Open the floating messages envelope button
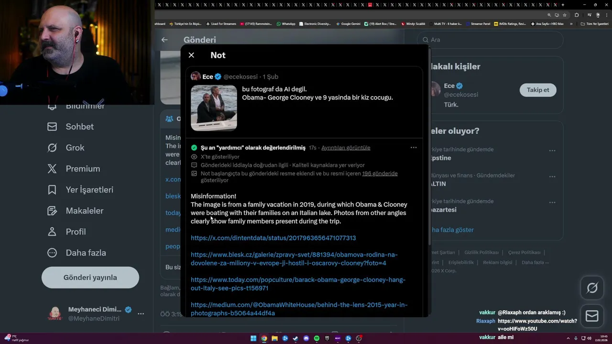The image size is (612, 344). point(592,316)
